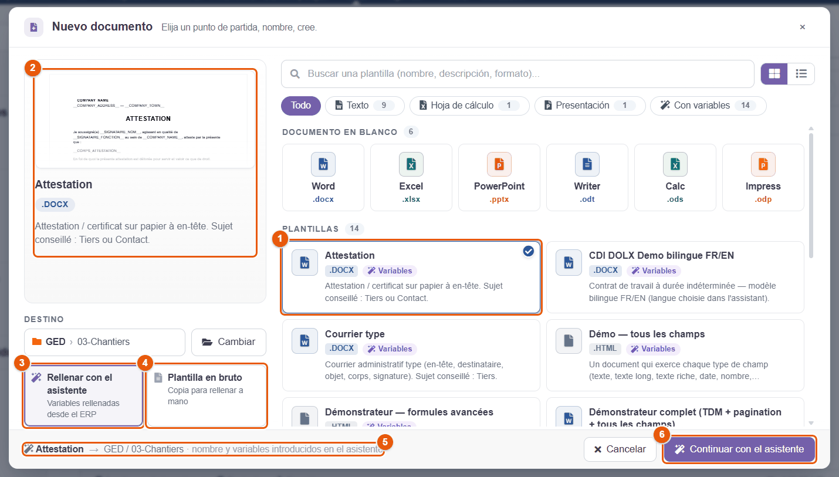Filter templates by Texto

(365, 106)
